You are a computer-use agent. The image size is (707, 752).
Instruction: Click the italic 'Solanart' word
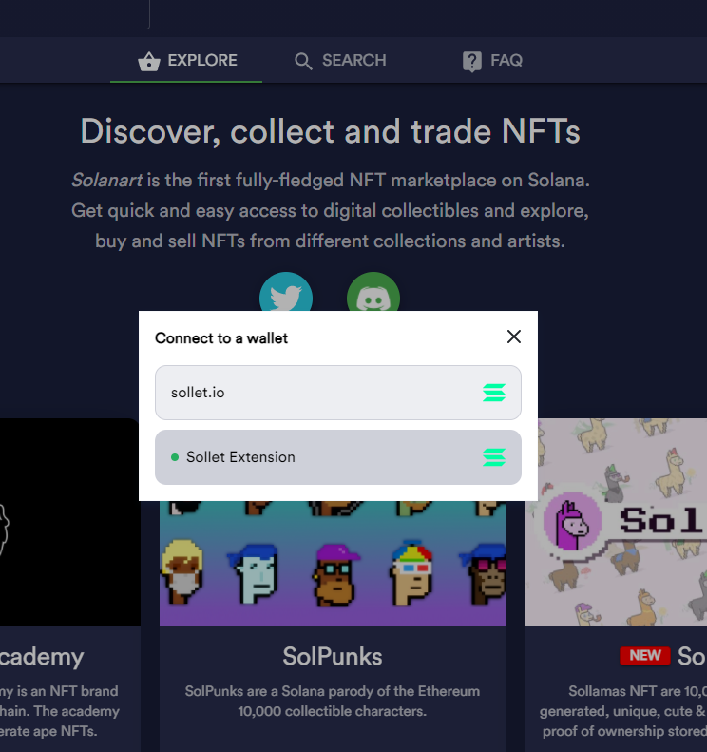coord(106,181)
